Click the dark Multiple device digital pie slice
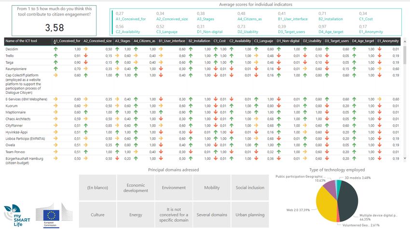This screenshot has height=229, width=410. tap(349, 200)
